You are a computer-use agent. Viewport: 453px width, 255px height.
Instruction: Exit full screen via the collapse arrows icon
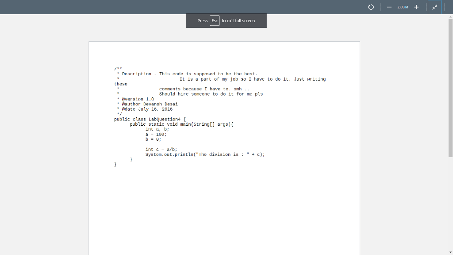(434, 7)
